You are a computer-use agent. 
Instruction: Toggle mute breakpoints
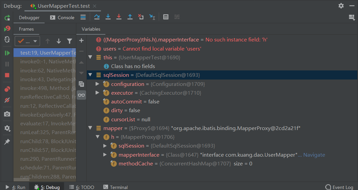click(7, 100)
